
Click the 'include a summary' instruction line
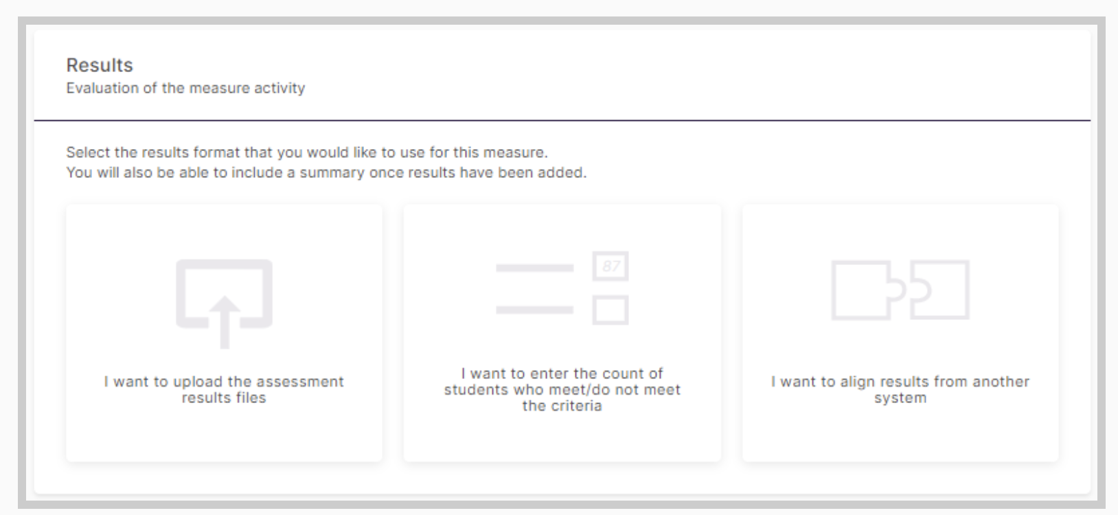(x=326, y=172)
